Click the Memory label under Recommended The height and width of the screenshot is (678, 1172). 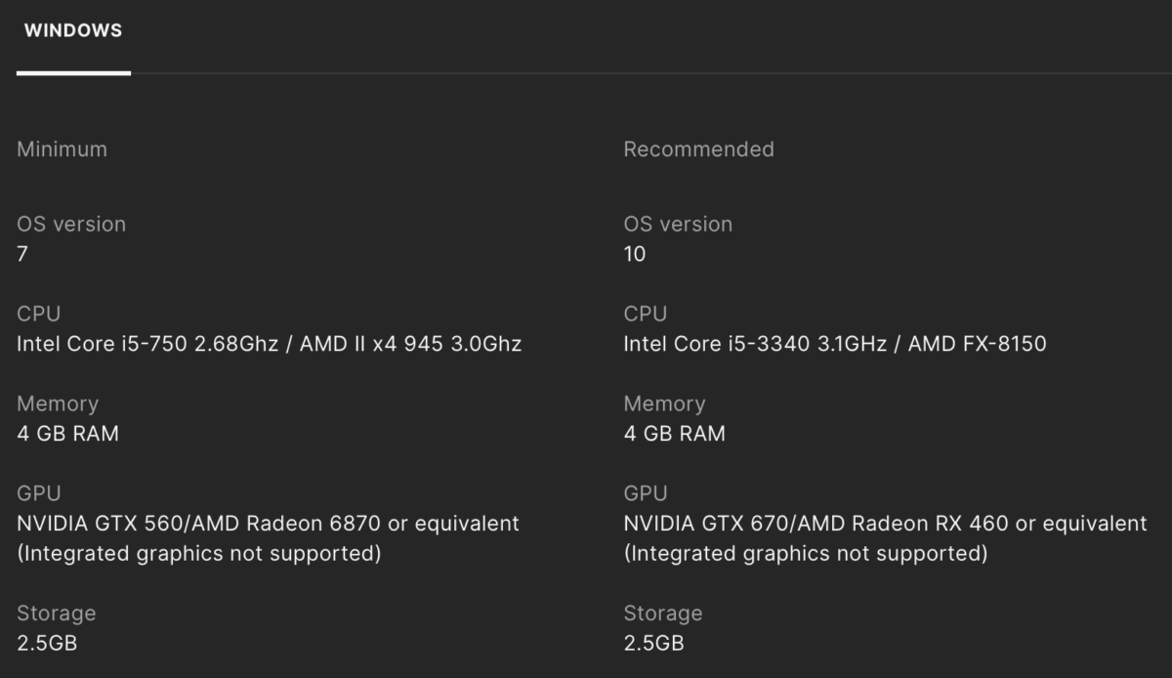pyautogui.click(x=664, y=403)
